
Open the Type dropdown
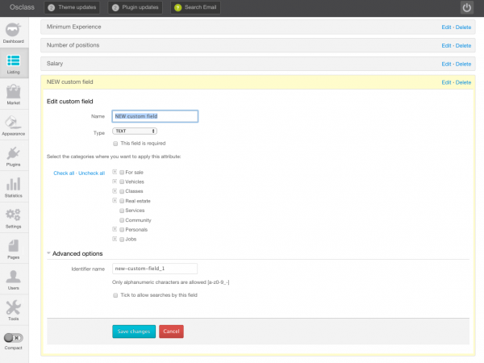click(135, 130)
